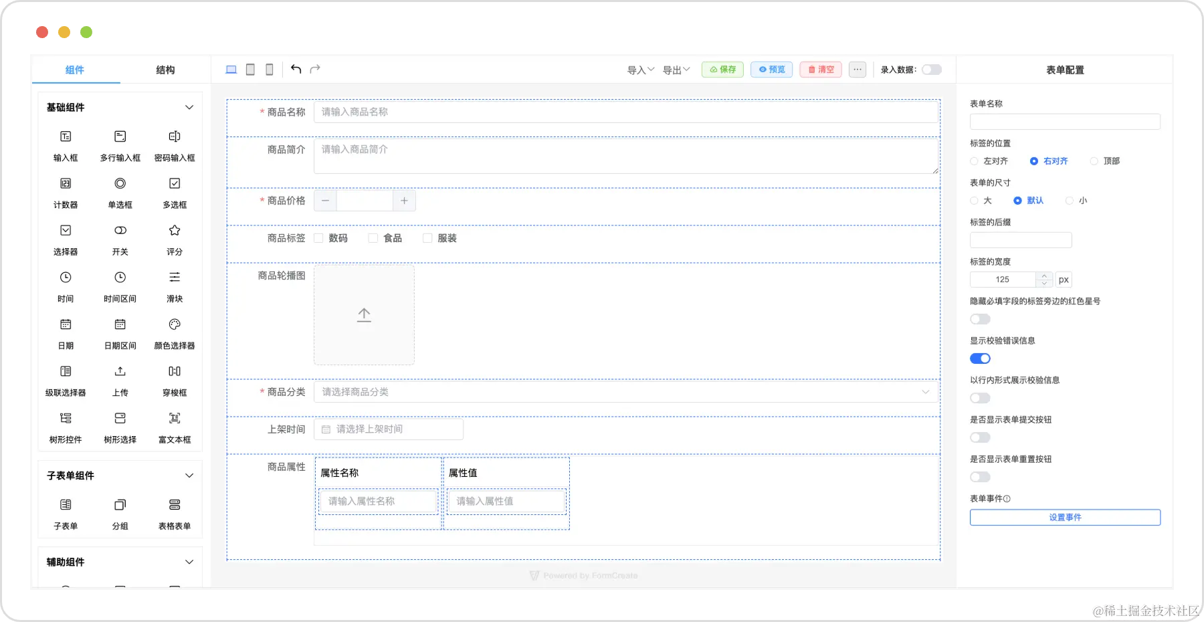Toggle the 录入数据 switch
The width and height of the screenshot is (1204, 622).
pyautogui.click(x=932, y=70)
